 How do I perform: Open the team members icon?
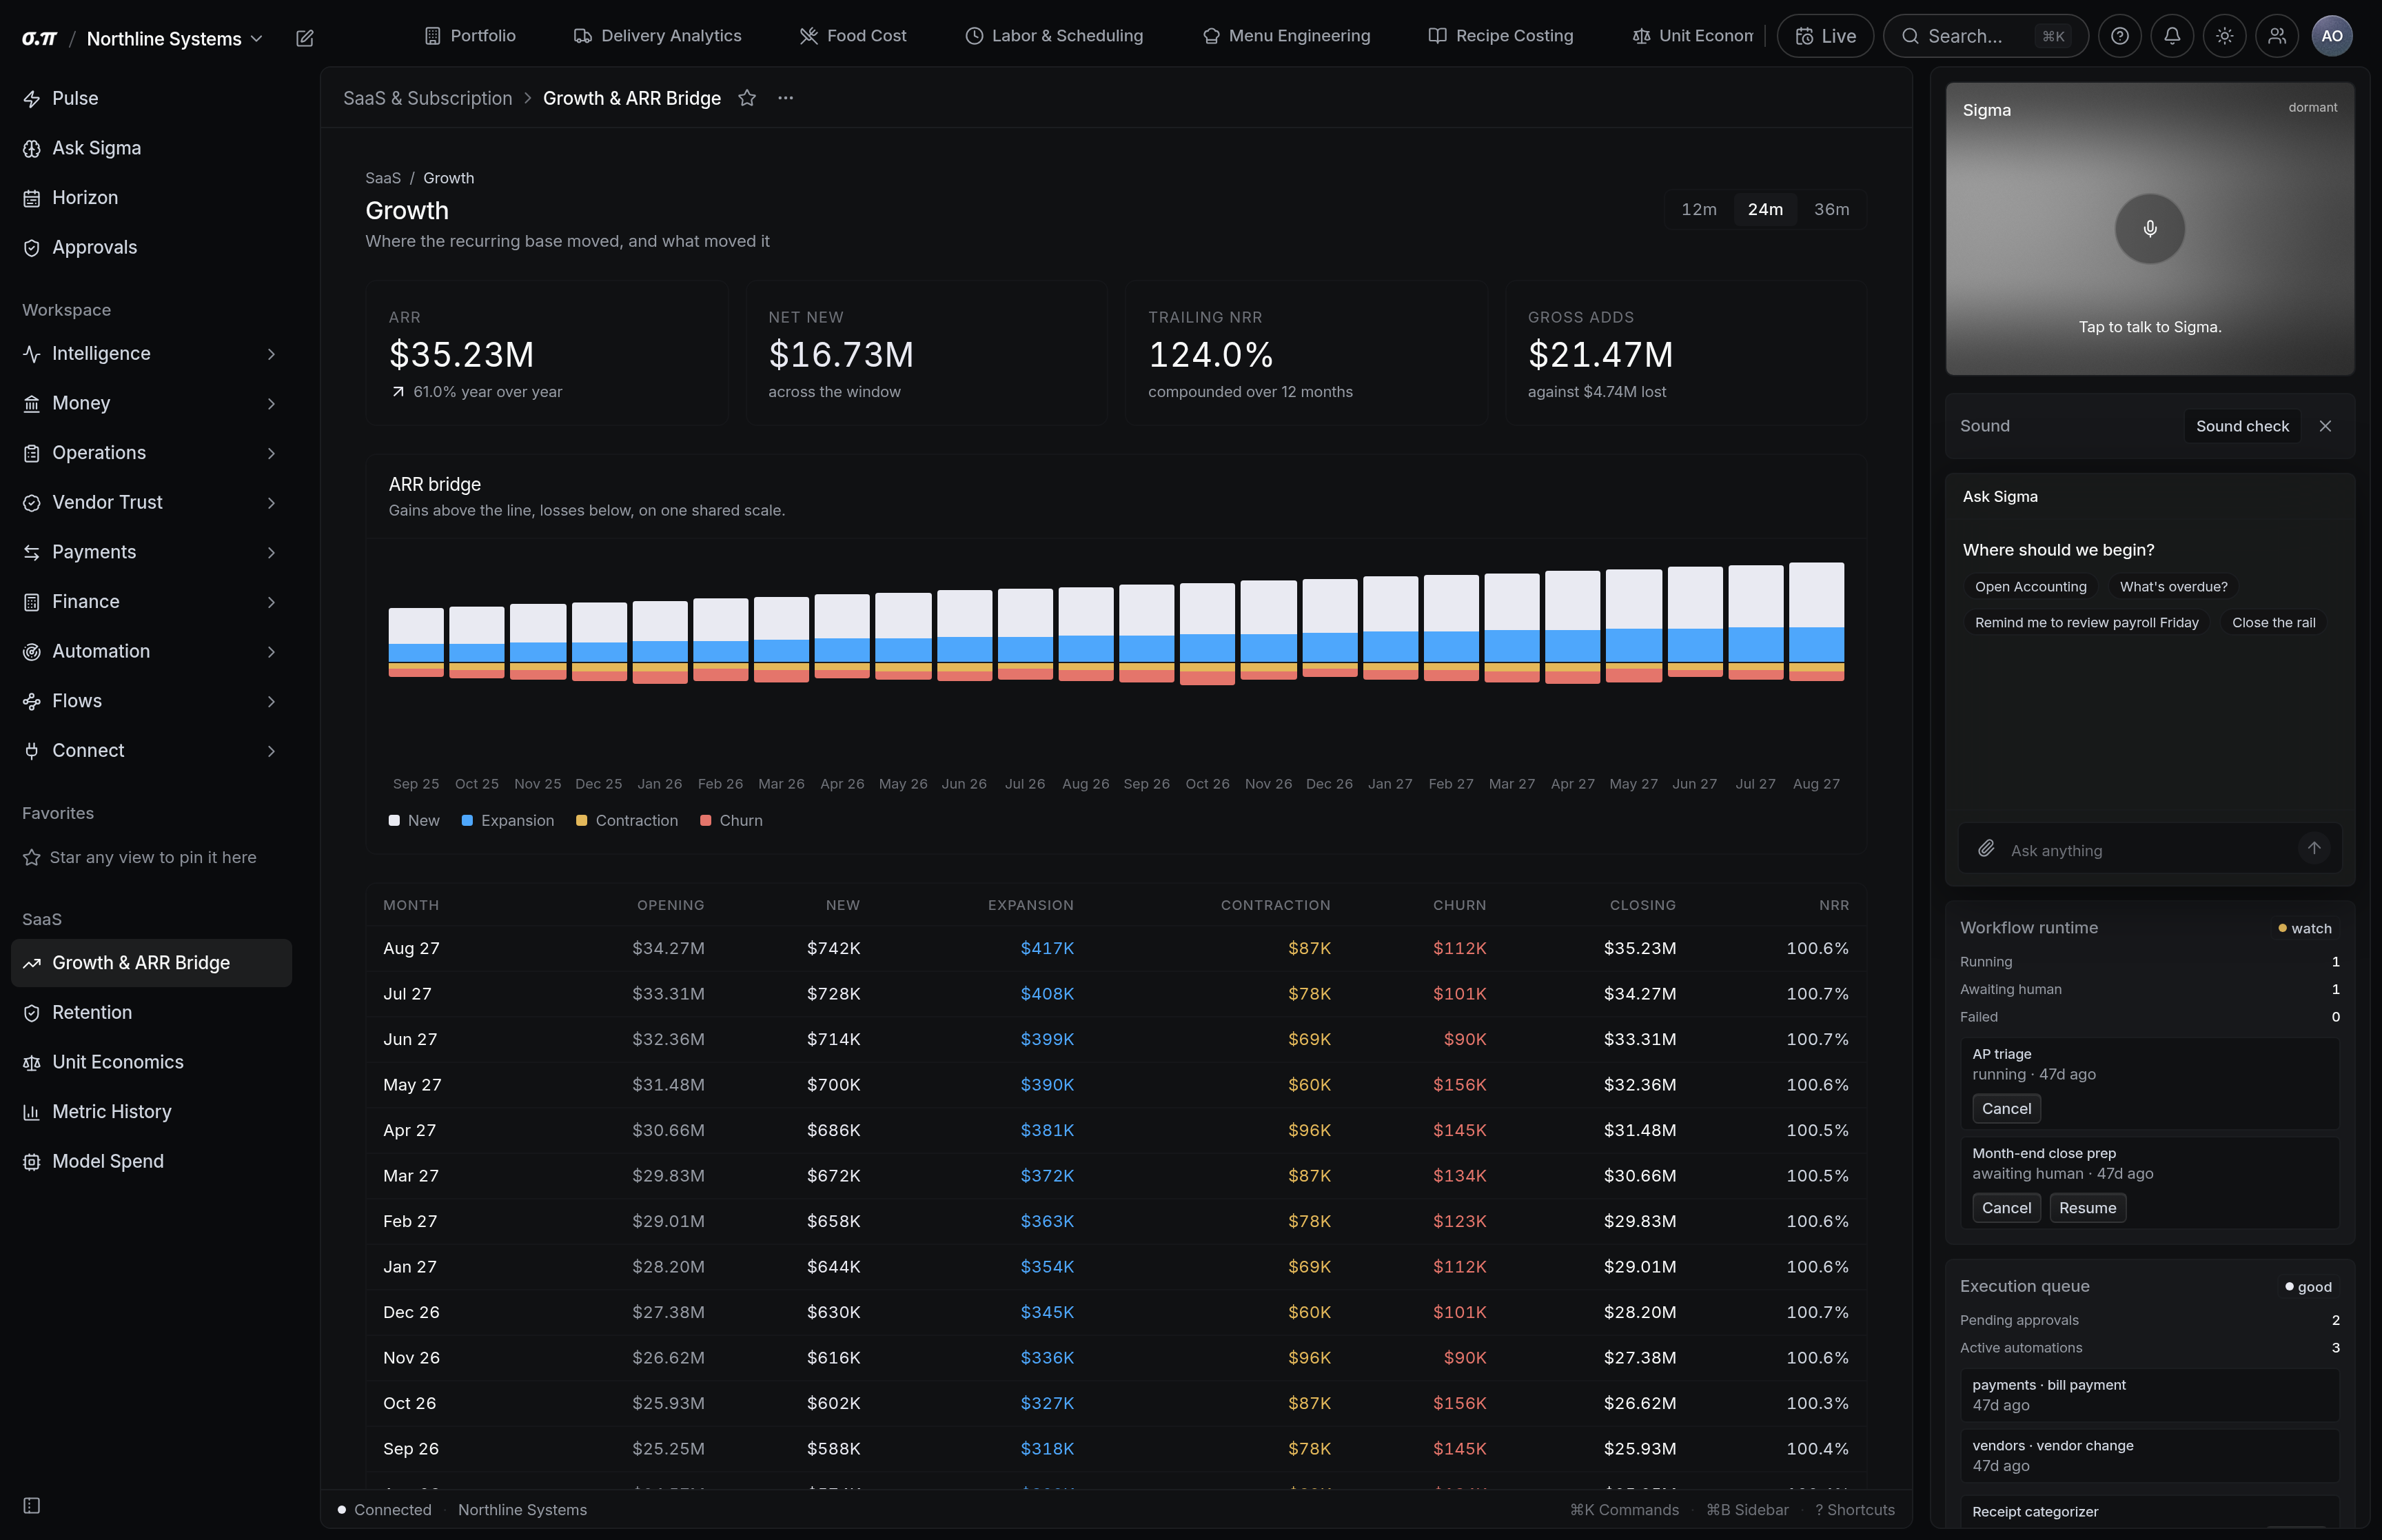tap(2277, 36)
